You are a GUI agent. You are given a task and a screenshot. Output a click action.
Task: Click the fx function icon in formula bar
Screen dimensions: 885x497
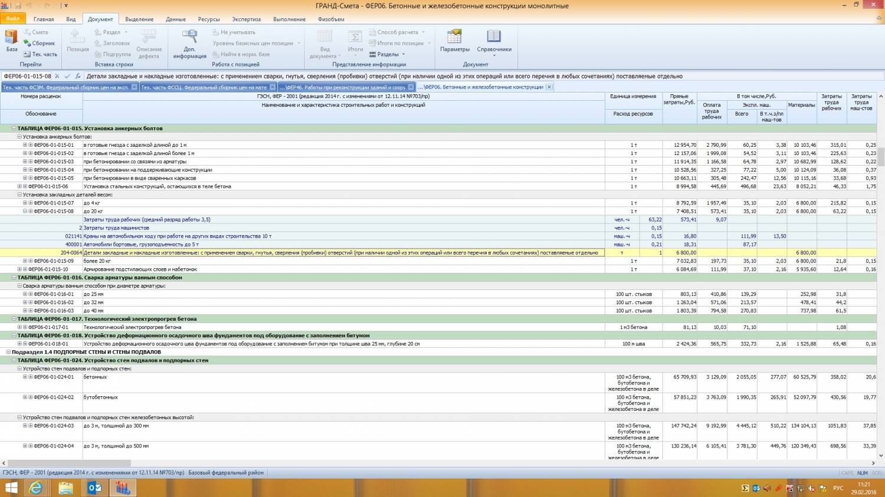tap(78, 76)
